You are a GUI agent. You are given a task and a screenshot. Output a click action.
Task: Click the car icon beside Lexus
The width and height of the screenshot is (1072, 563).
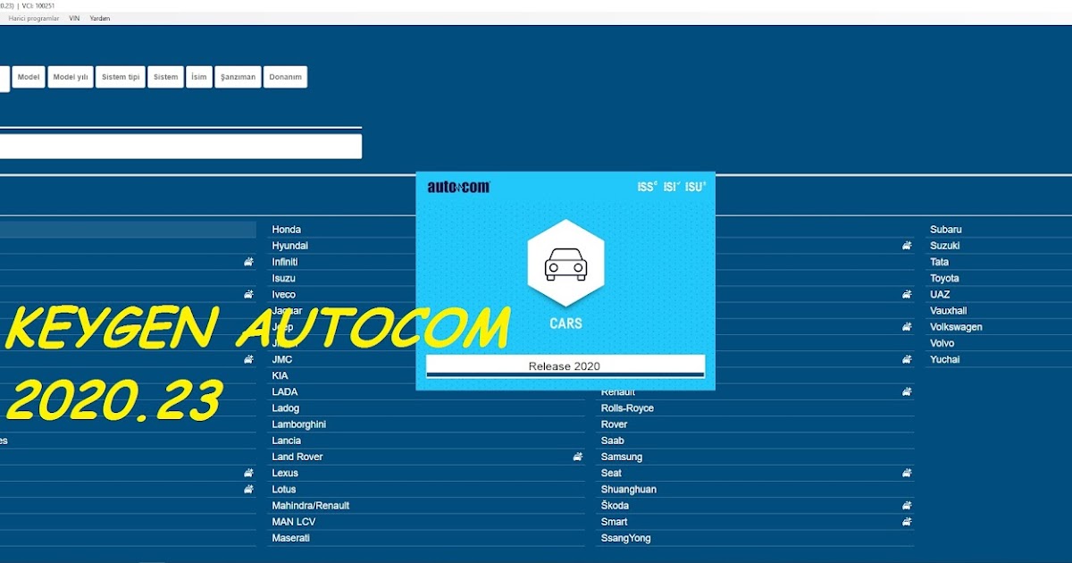coord(247,472)
